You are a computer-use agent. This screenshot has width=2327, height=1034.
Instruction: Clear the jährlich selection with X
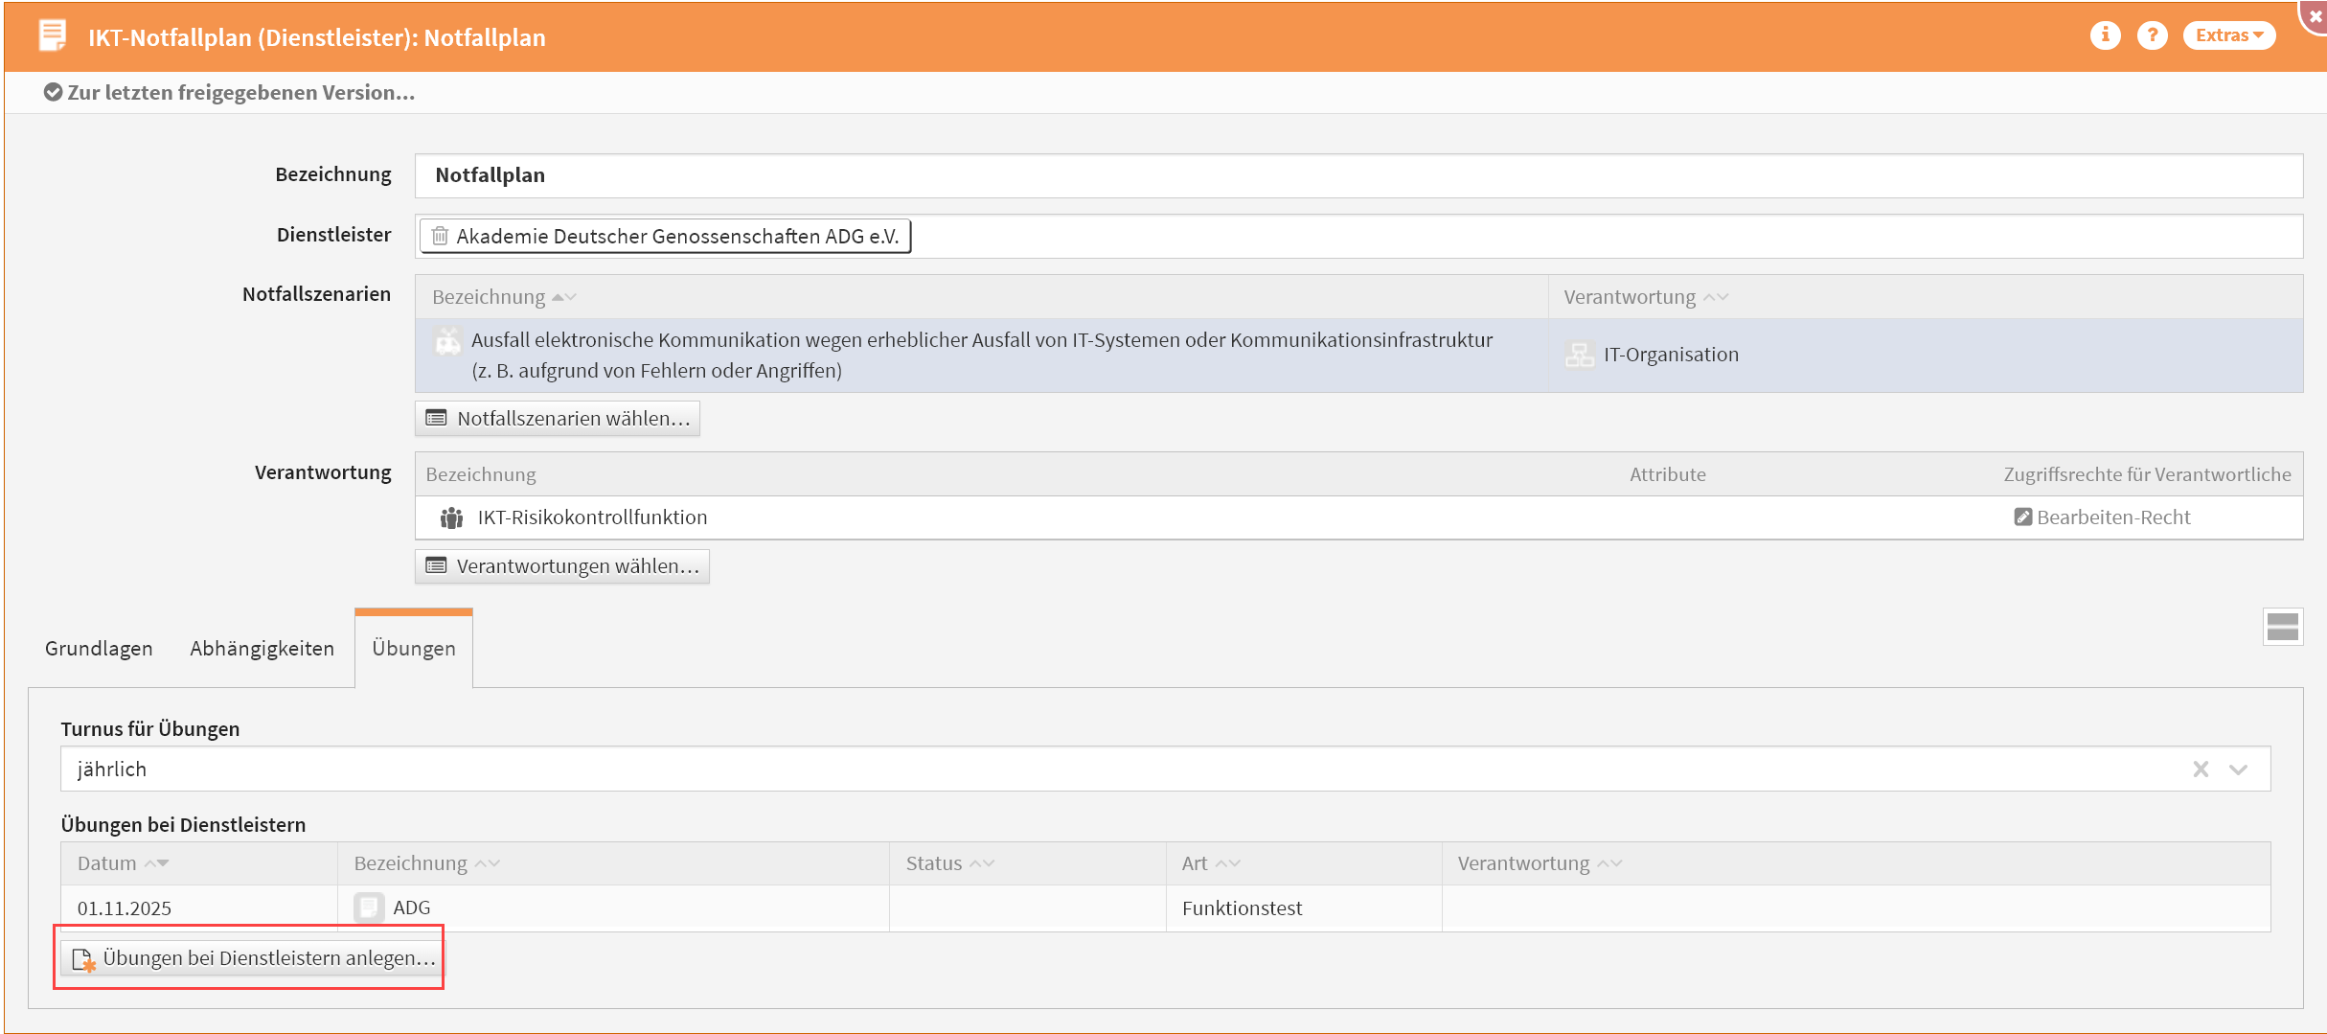coord(2201,770)
